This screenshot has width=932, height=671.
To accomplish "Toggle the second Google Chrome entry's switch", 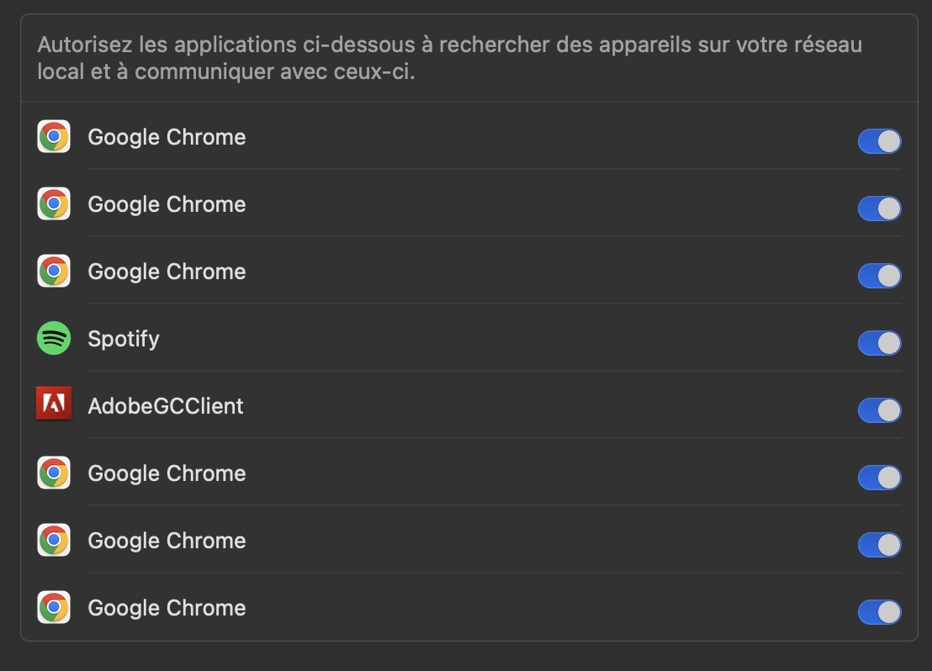I will (x=879, y=209).
